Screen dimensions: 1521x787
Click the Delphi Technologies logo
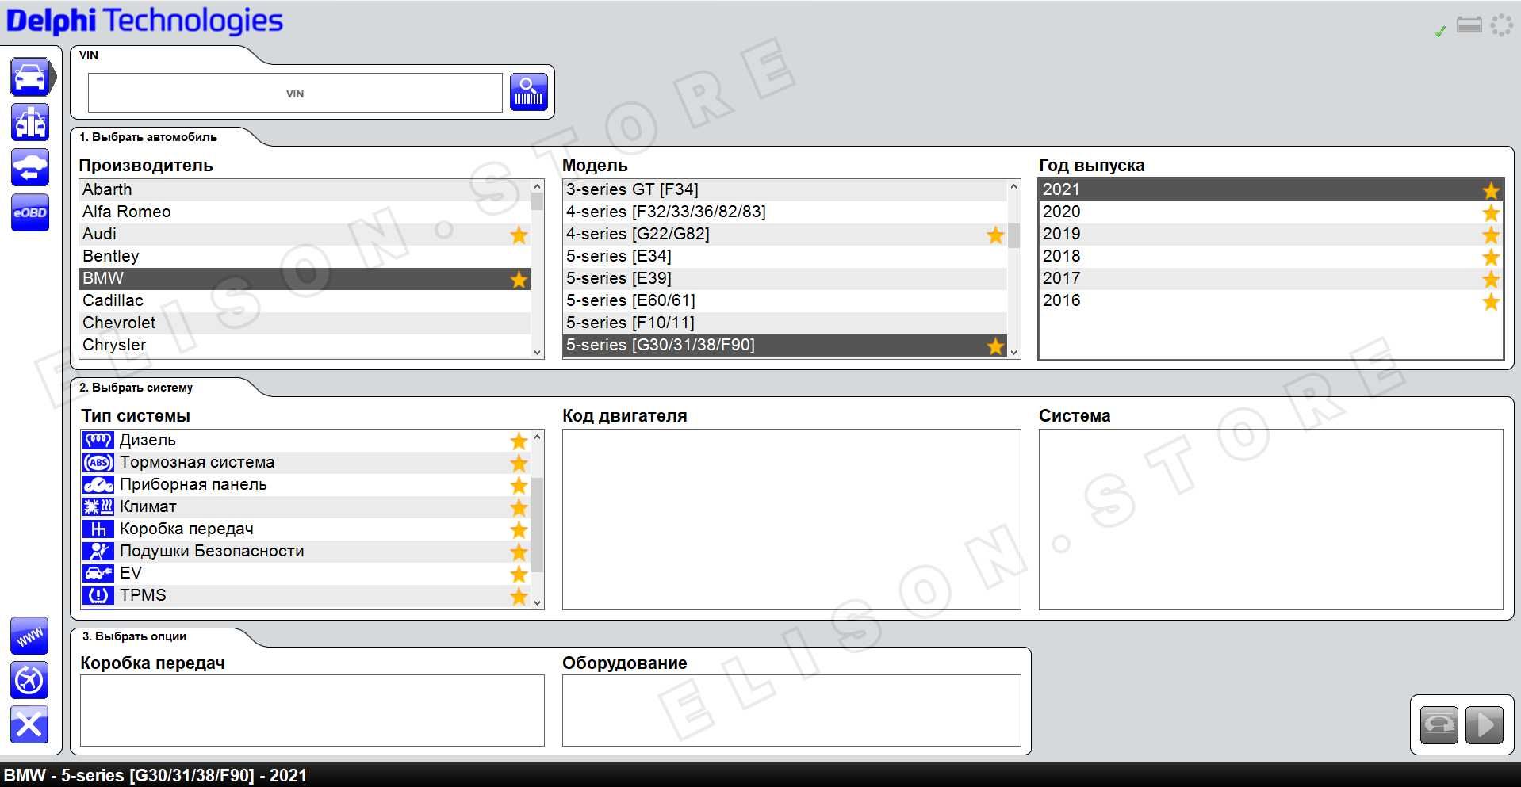click(144, 21)
